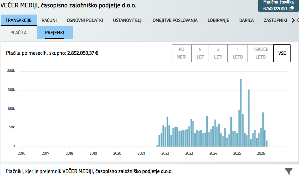Switch to Plačila sub-tab

[x=18, y=33]
